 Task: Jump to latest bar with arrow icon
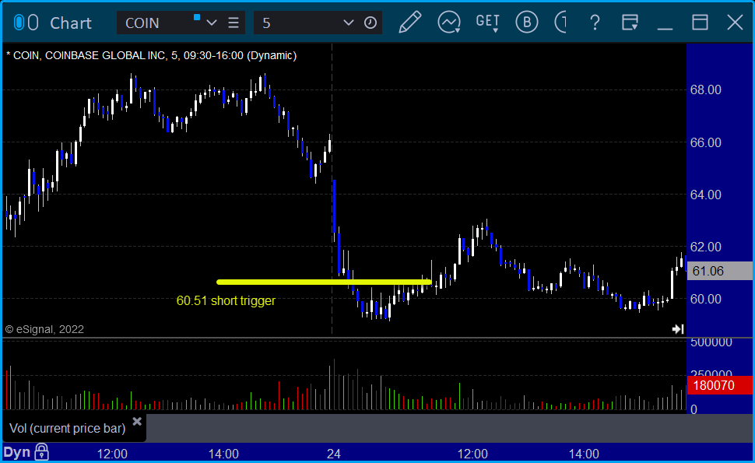678,329
